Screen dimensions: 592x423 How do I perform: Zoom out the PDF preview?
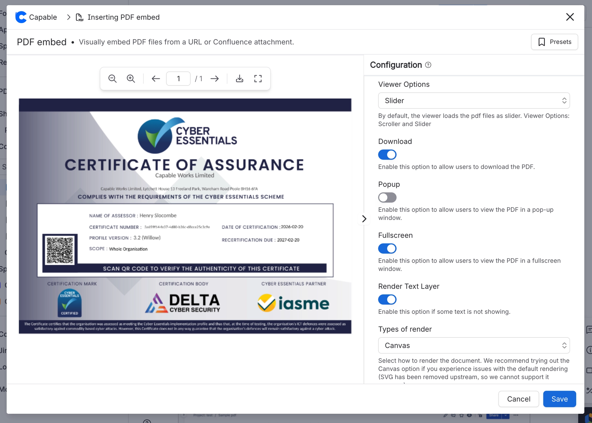pos(112,79)
